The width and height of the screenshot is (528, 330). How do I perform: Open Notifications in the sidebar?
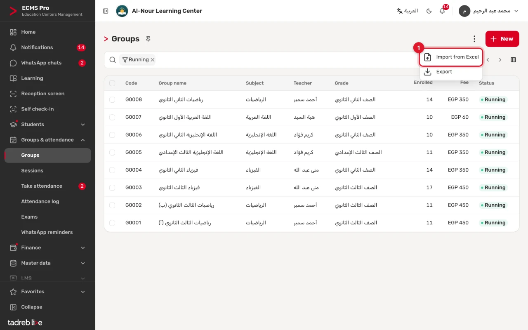tap(48, 47)
